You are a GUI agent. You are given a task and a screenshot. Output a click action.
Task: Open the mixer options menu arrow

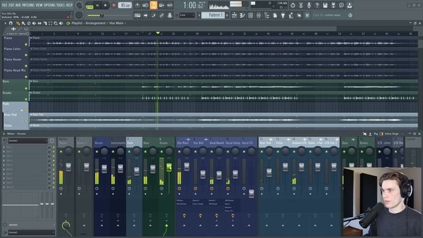pyautogui.click(x=4, y=134)
